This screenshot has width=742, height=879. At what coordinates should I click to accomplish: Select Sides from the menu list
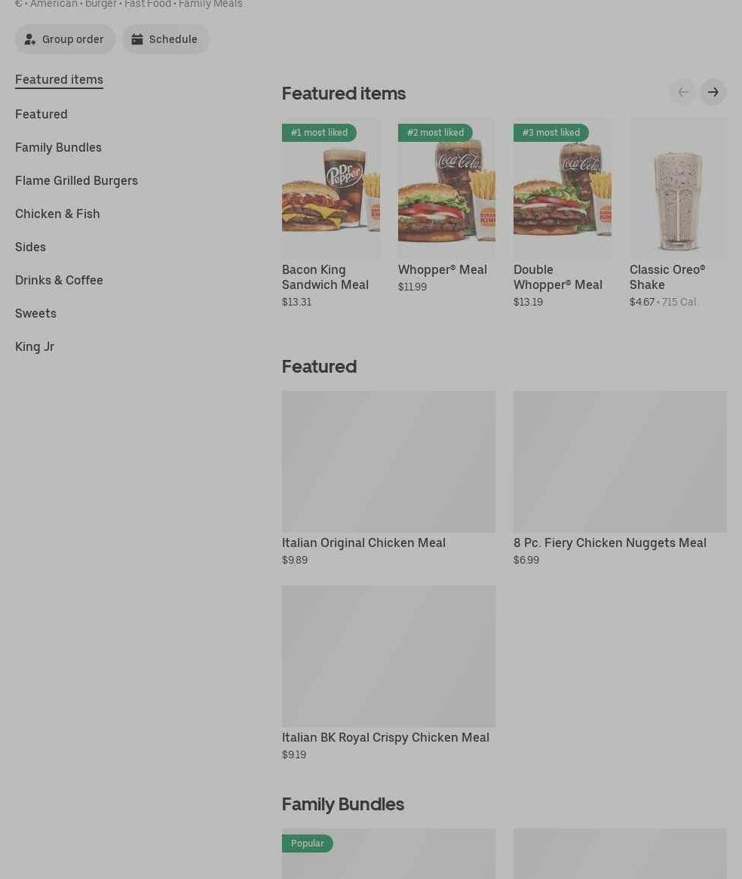pyautogui.click(x=30, y=247)
